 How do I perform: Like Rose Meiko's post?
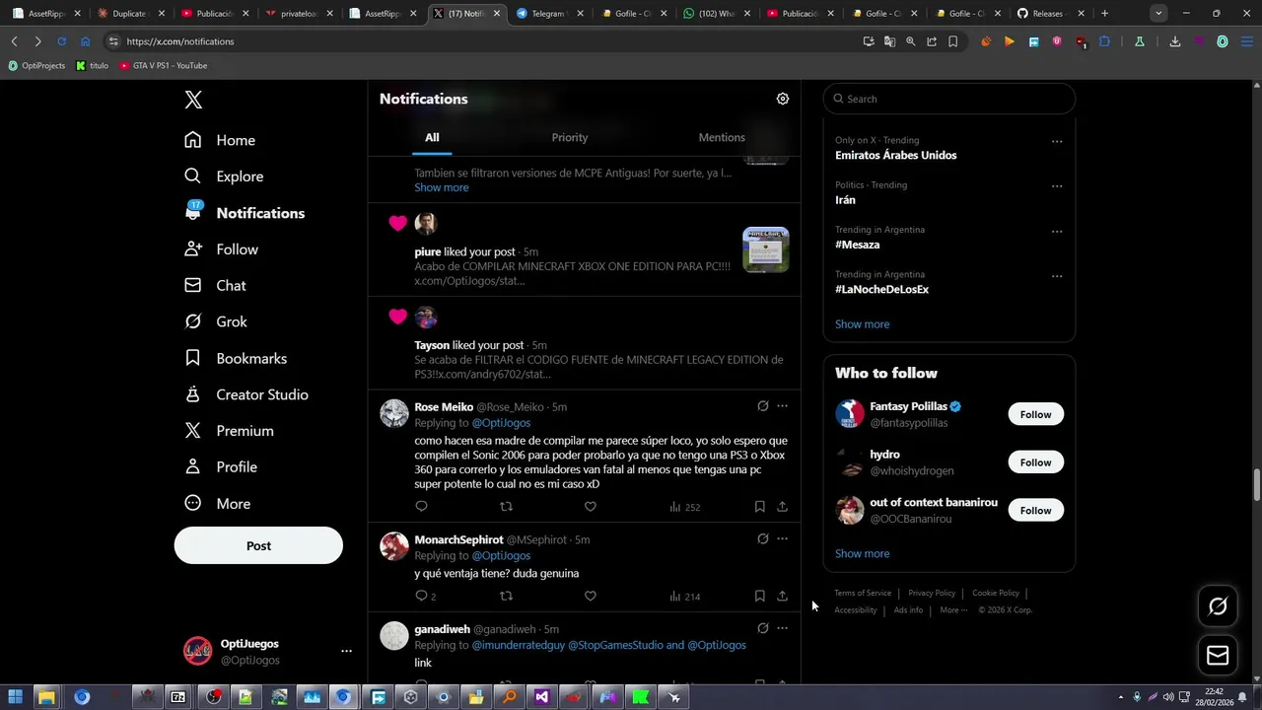[x=590, y=506]
